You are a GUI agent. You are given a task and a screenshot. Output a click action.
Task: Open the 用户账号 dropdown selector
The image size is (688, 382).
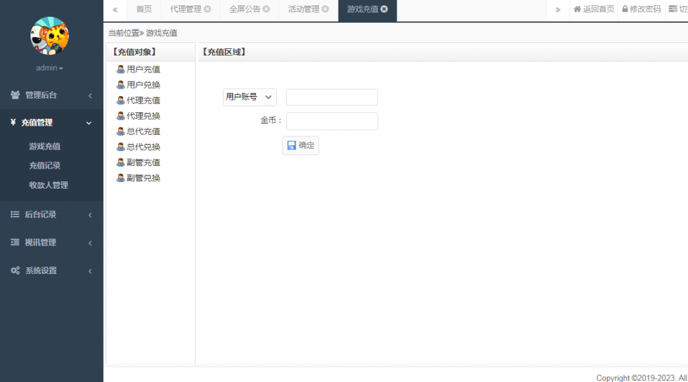249,97
